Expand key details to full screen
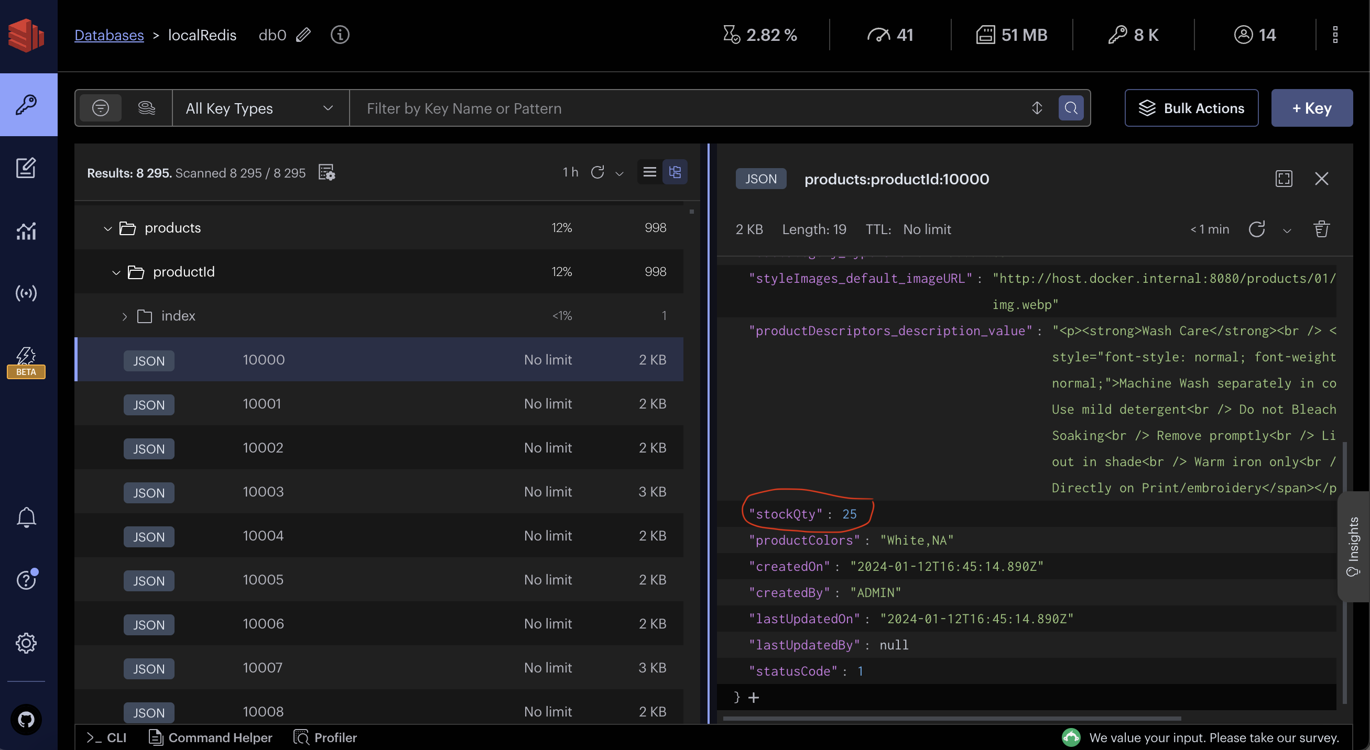 [x=1284, y=179]
